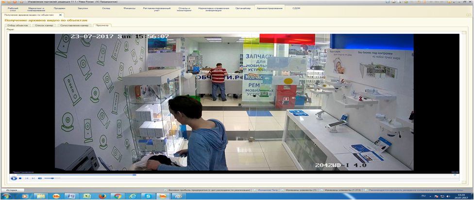This screenshot has height=200, width=474.
Task: Open the Маркетинг и планирование section
Action: click(x=35, y=9)
